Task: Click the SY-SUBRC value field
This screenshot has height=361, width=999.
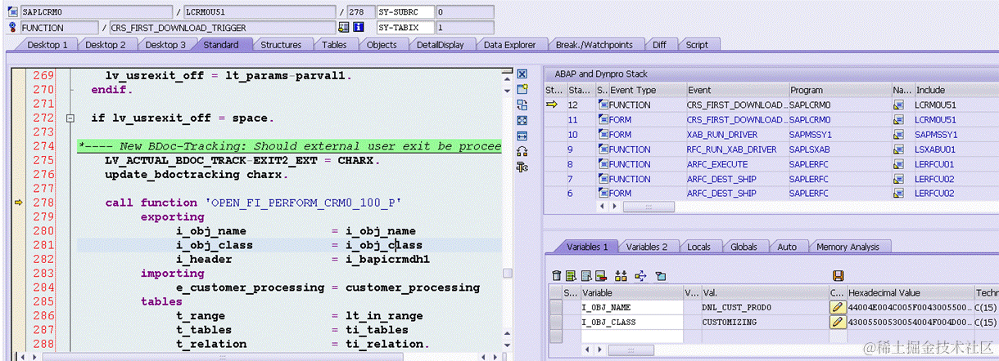Action: tap(463, 12)
